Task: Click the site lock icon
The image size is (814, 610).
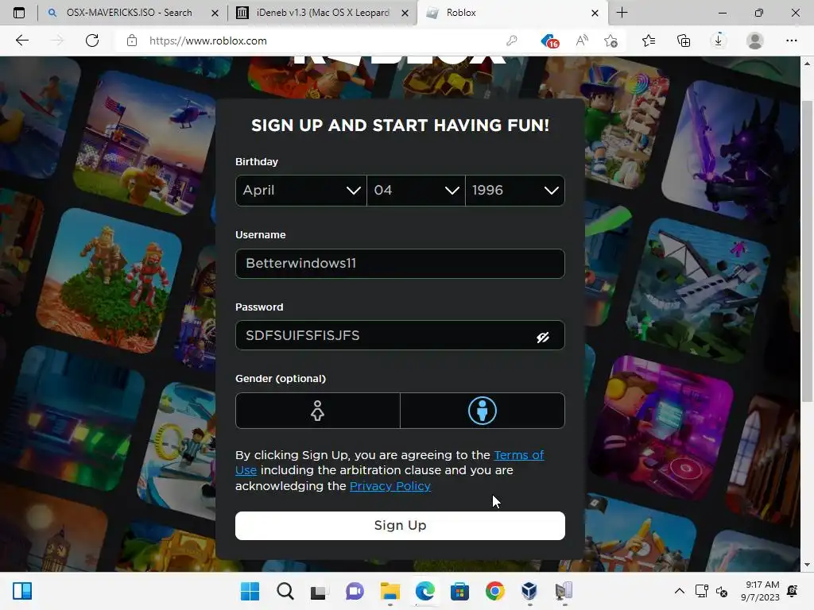Action: 132,41
